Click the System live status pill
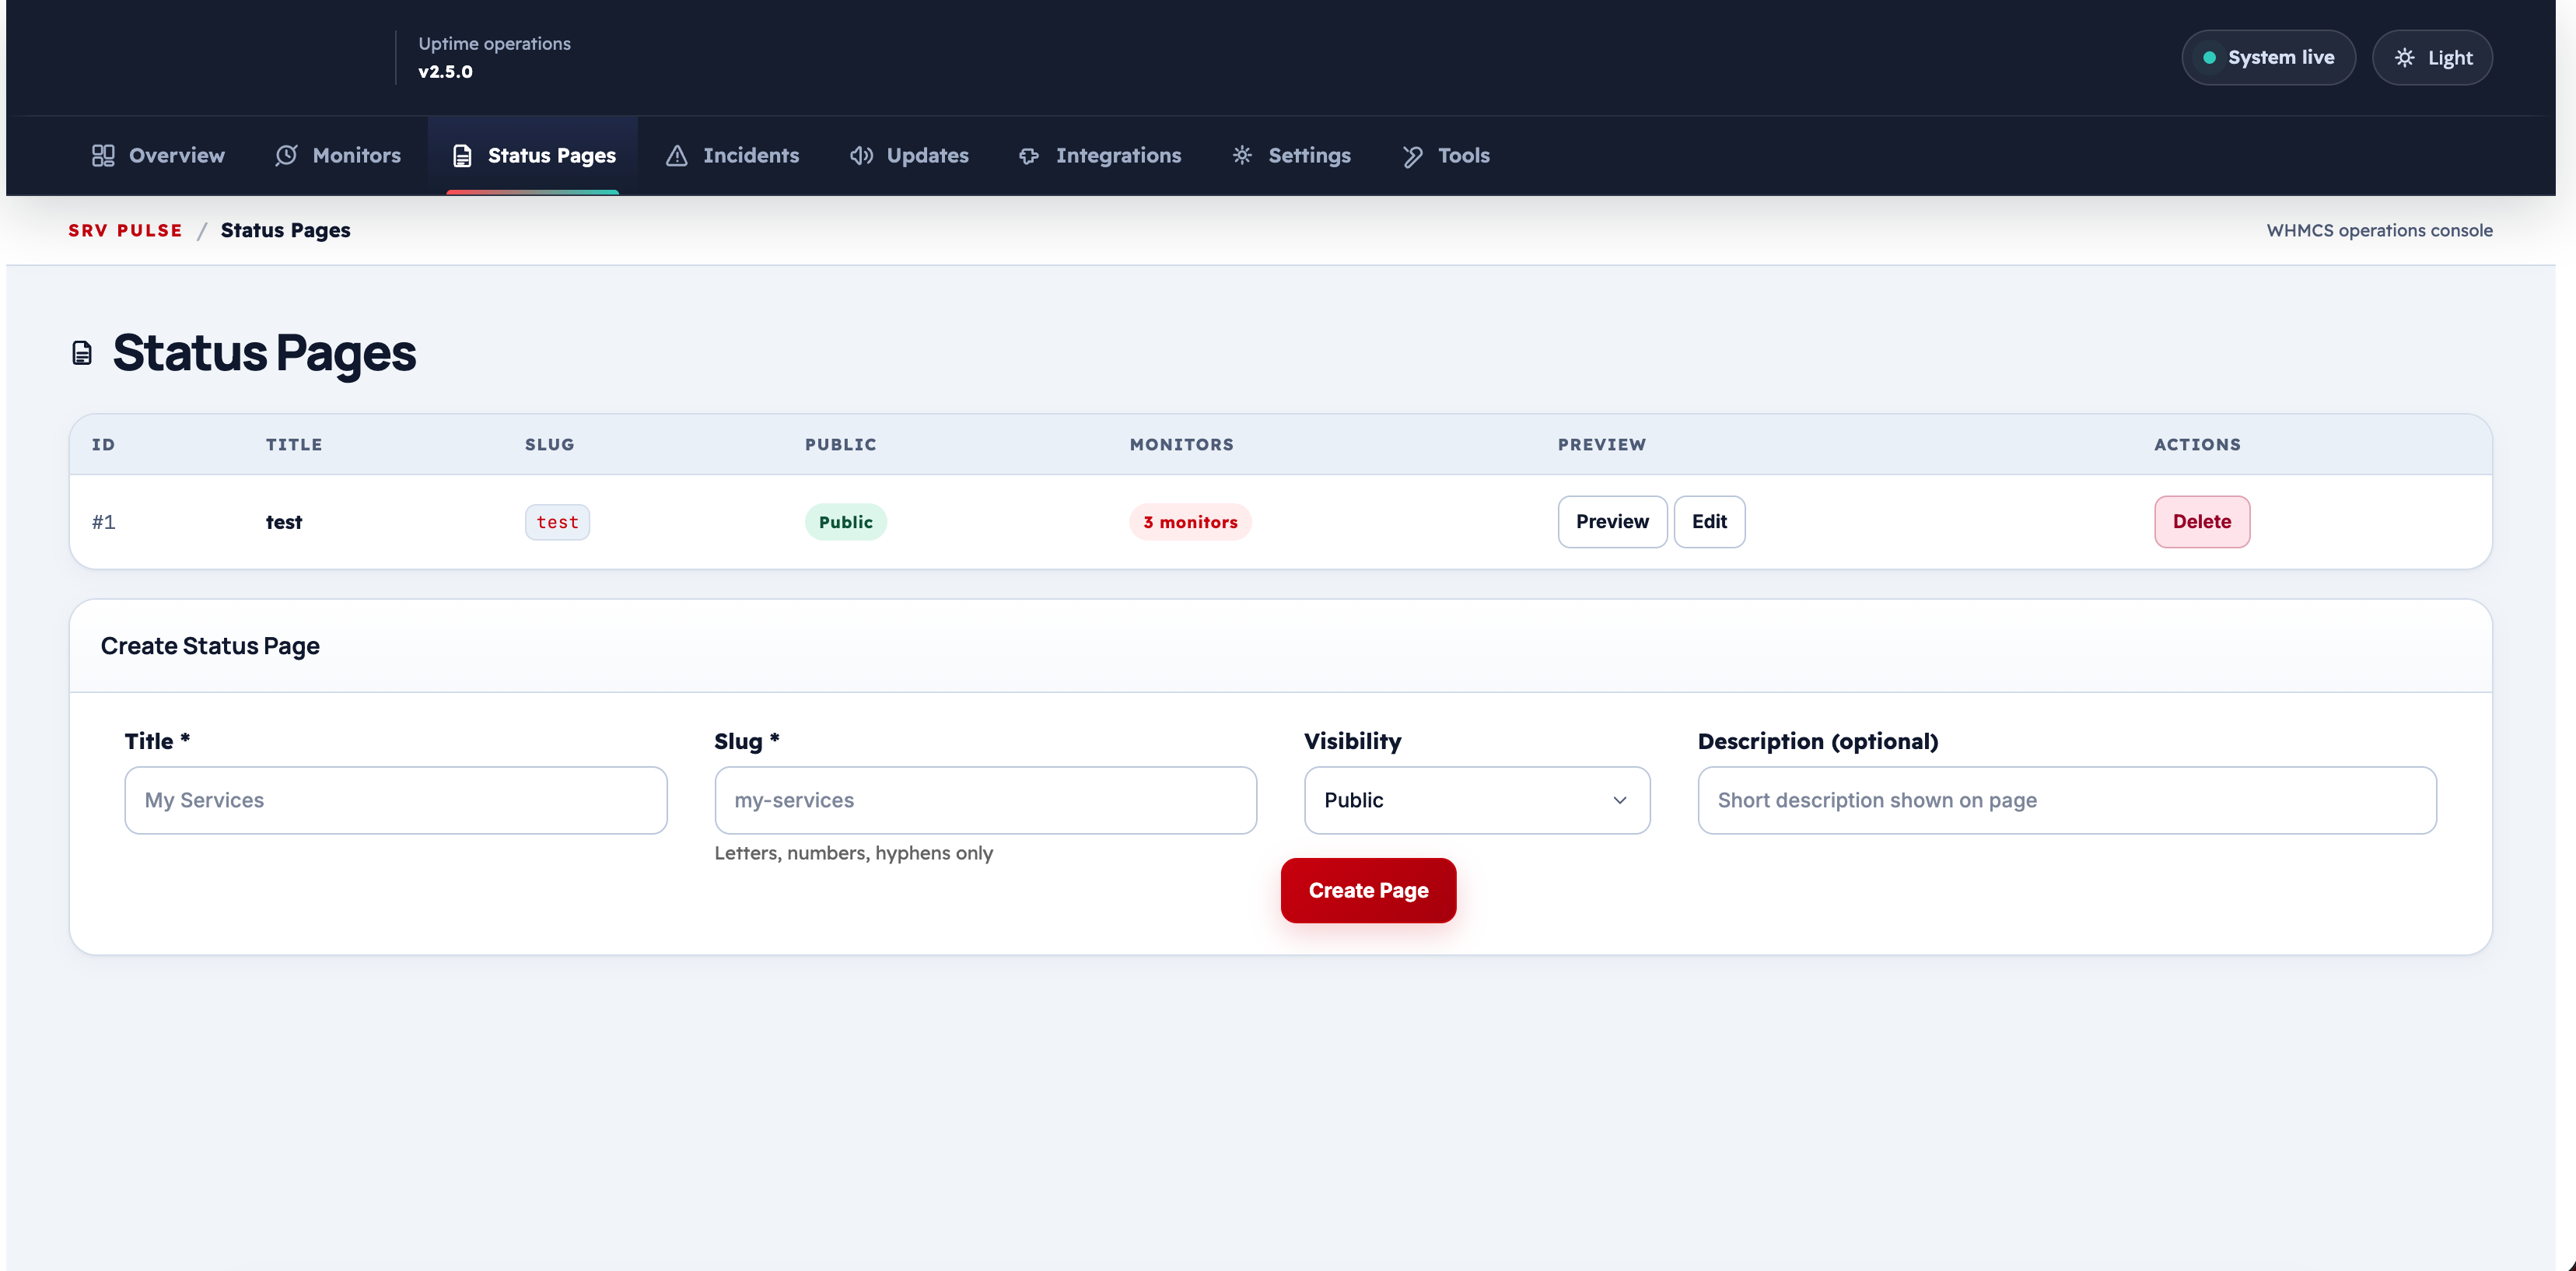Image resolution: width=2576 pixels, height=1271 pixels. point(2268,58)
